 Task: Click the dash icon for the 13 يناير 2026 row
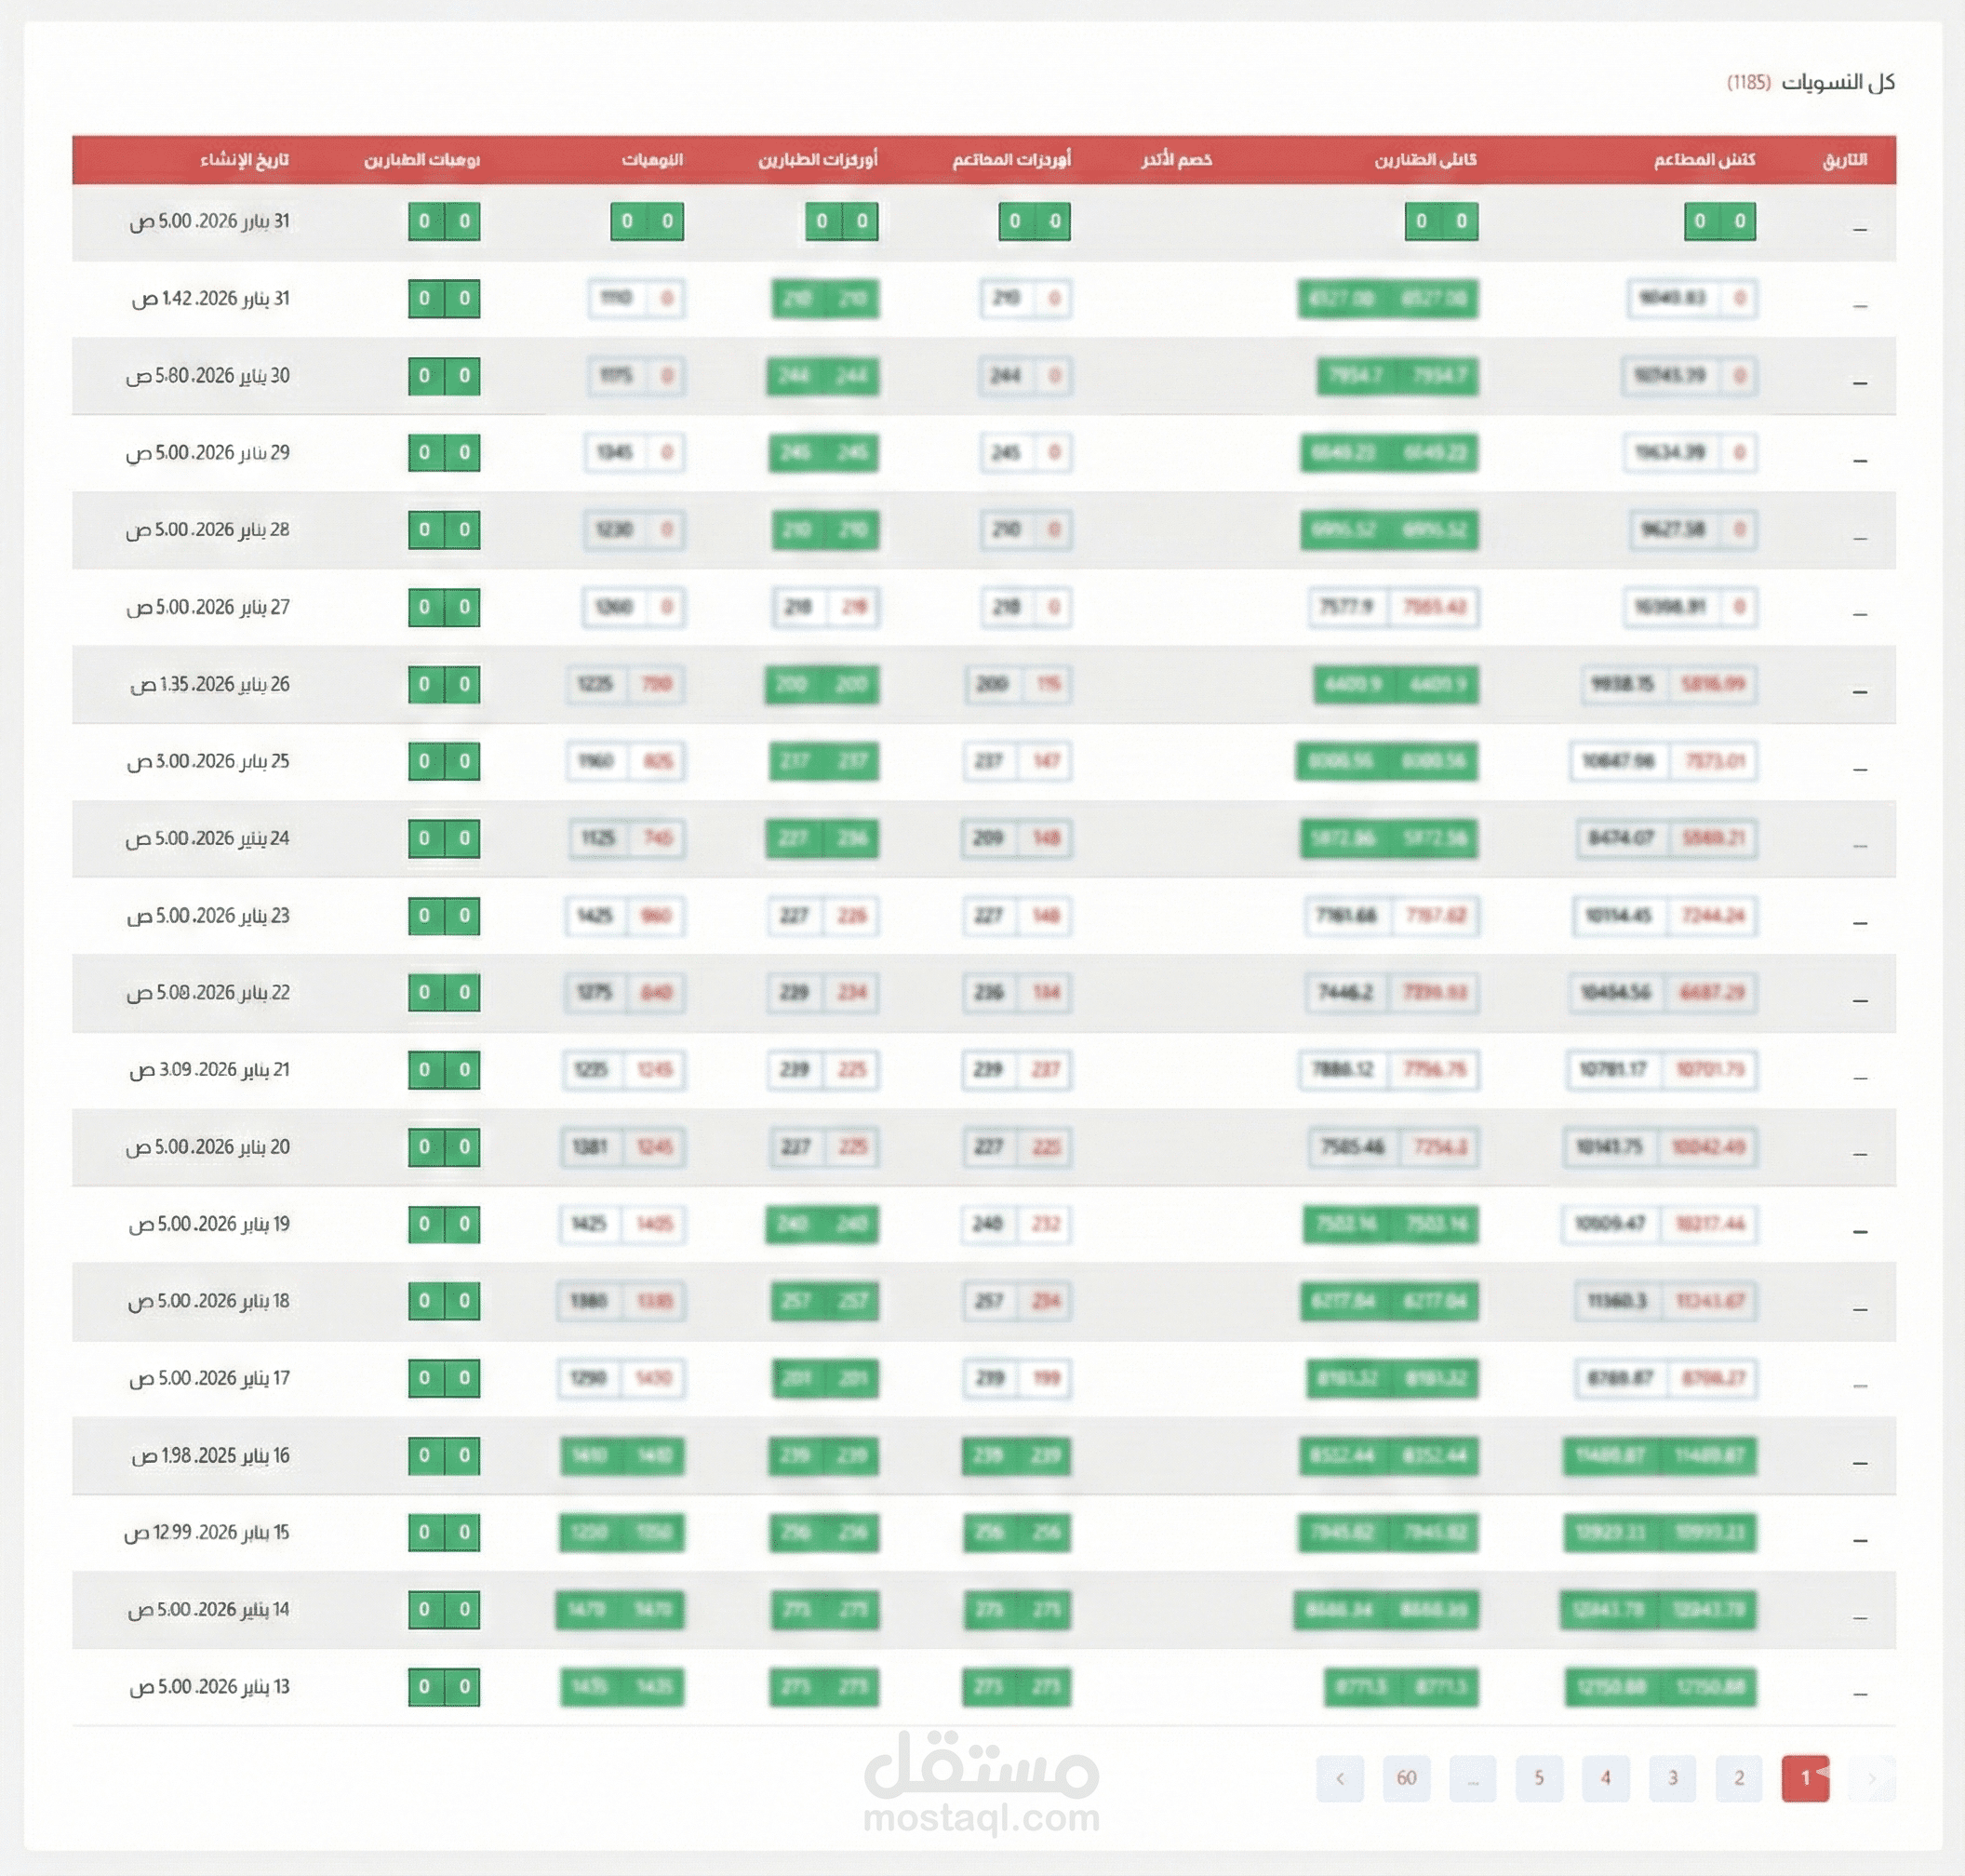click(x=1859, y=1694)
